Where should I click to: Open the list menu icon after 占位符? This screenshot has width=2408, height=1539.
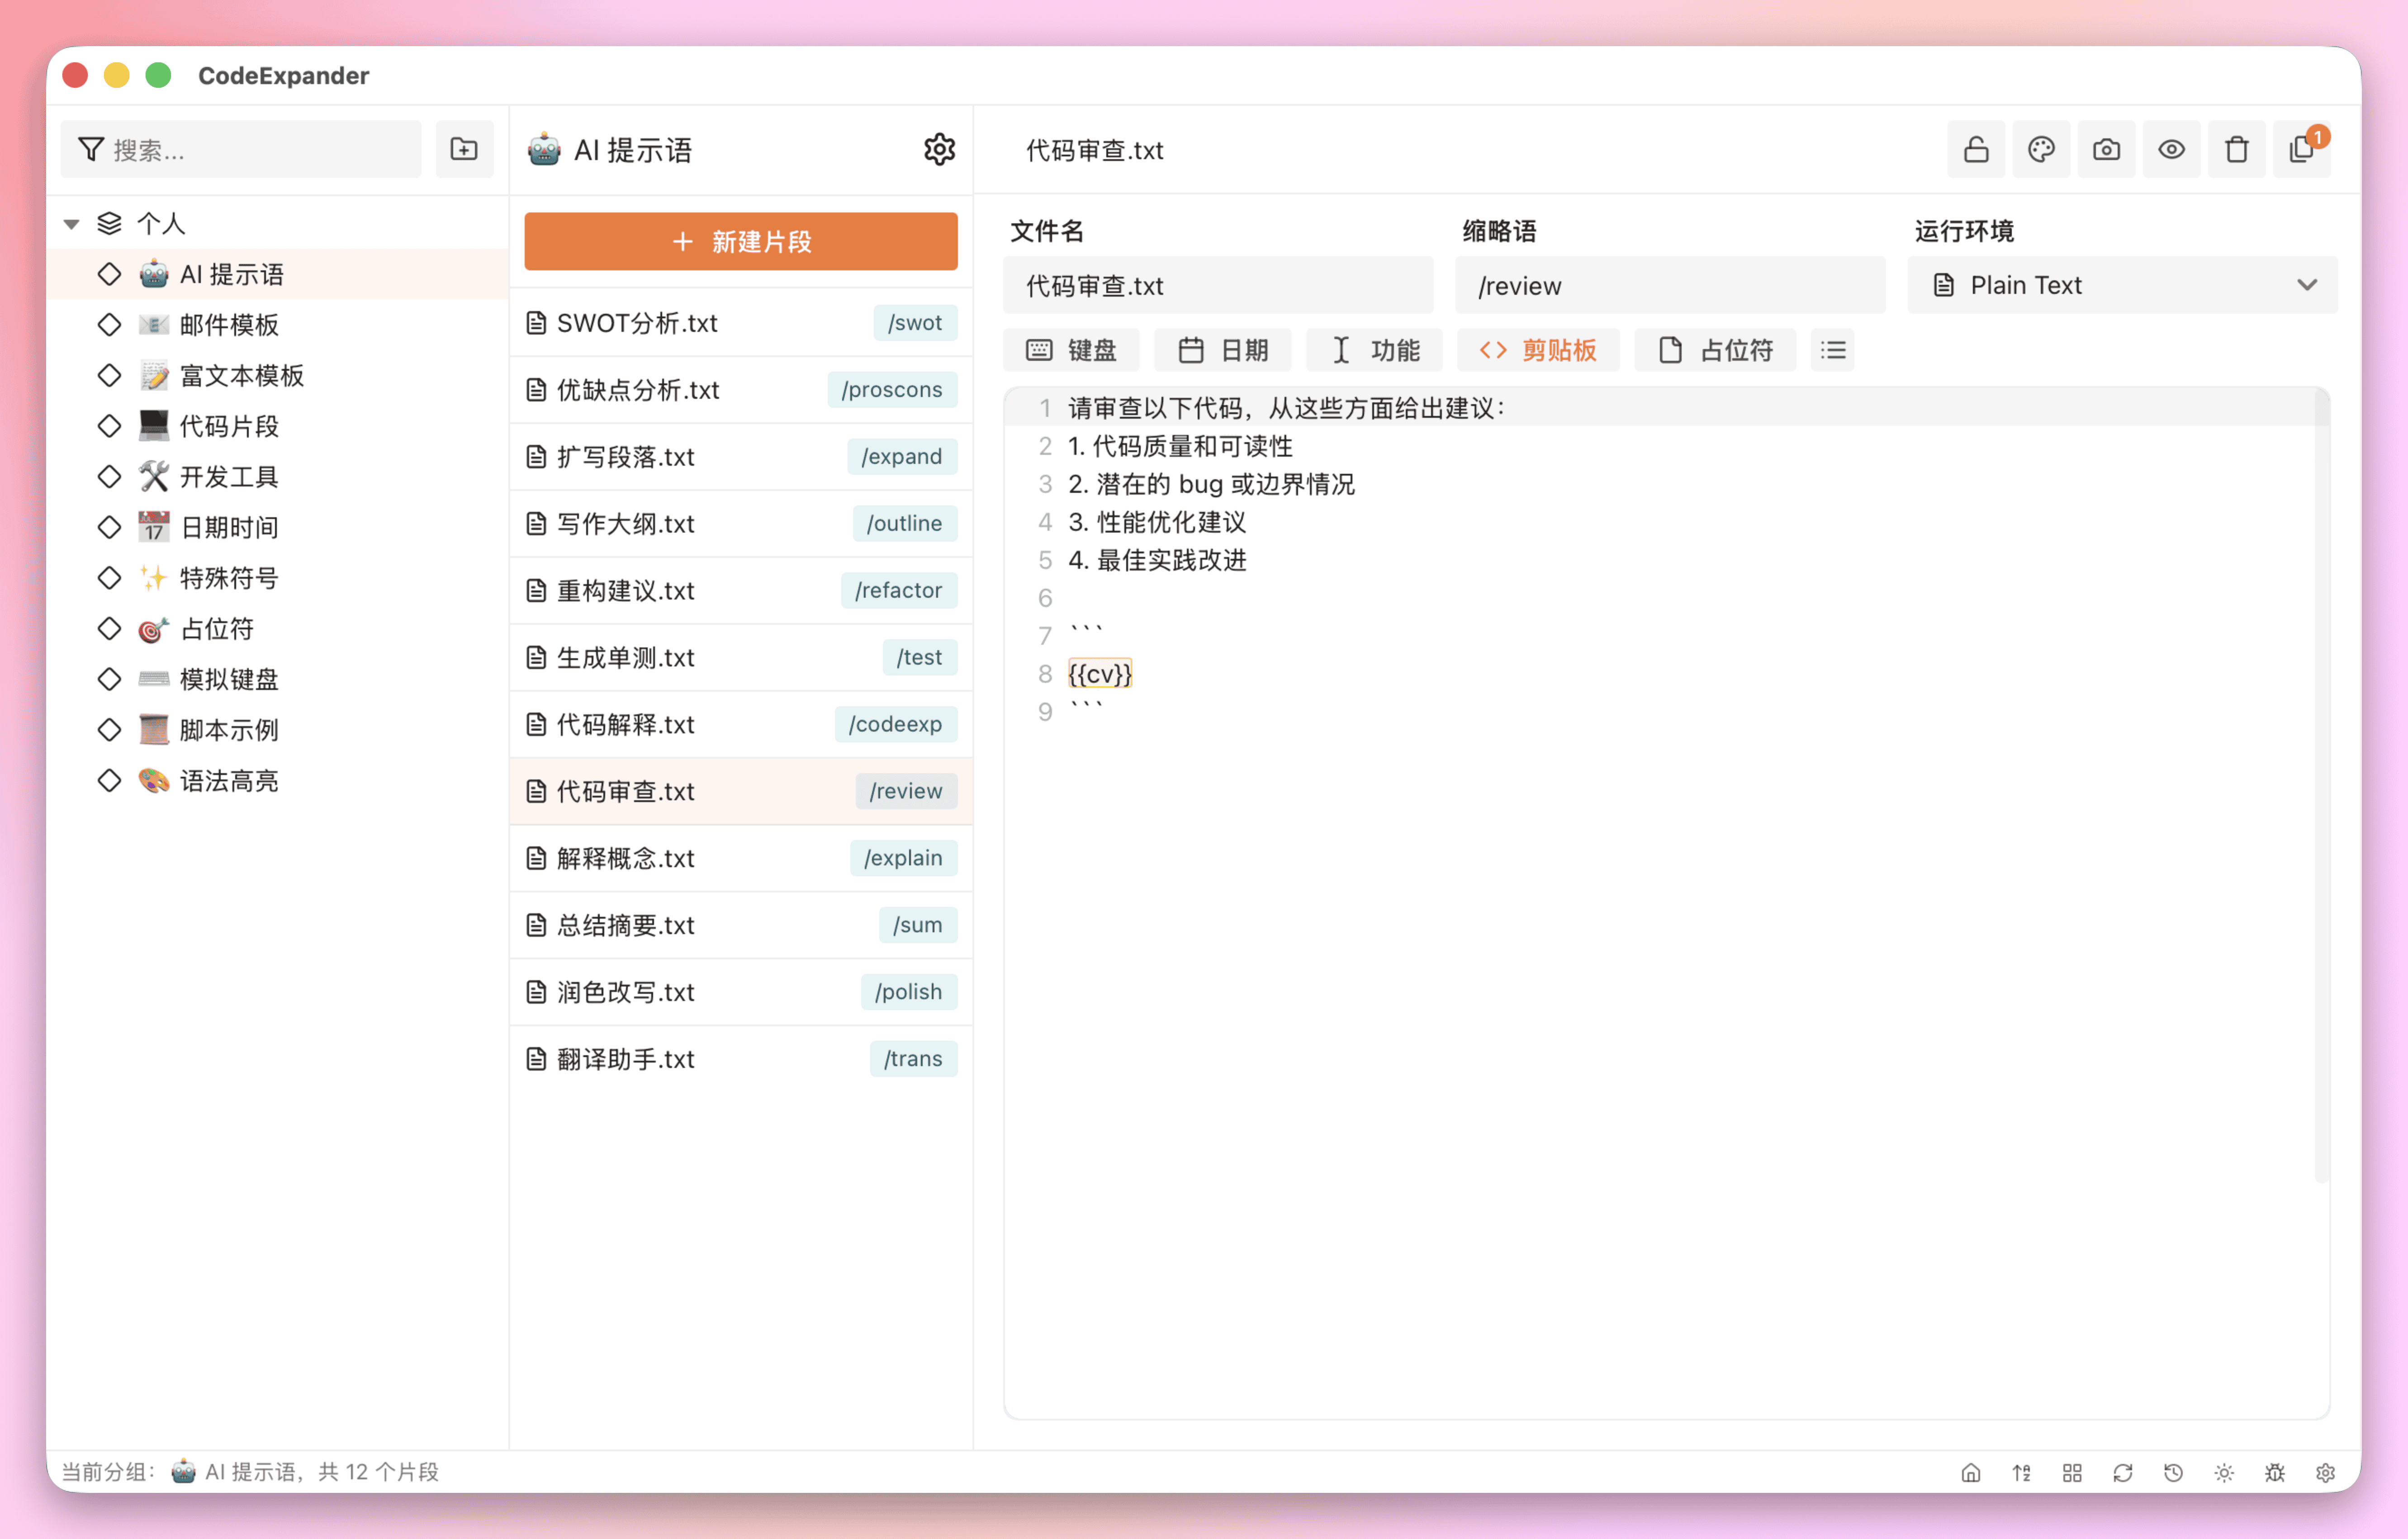pyautogui.click(x=1833, y=350)
